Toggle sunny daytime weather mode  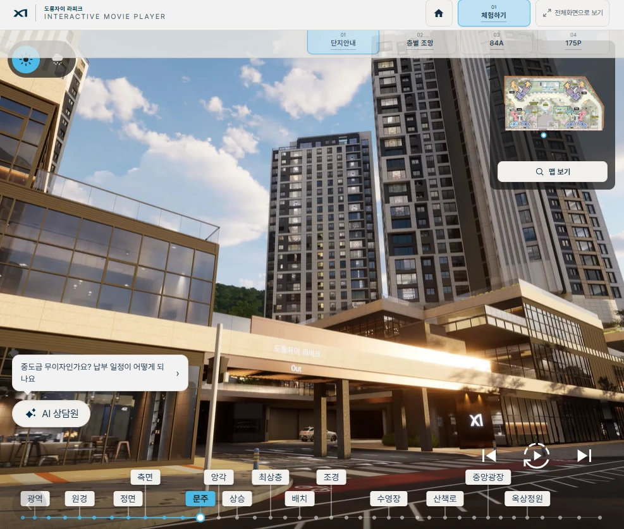(26, 60)
